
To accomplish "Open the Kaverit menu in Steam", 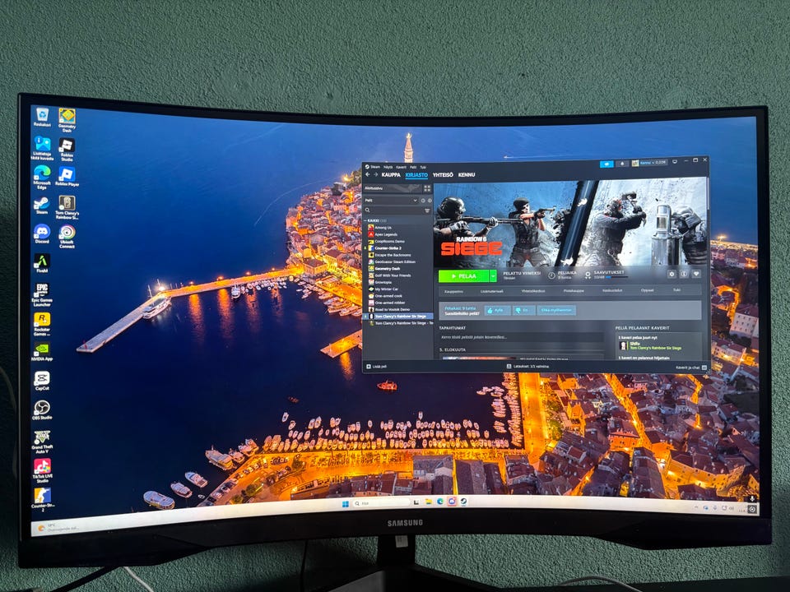I will coord(401,167).
